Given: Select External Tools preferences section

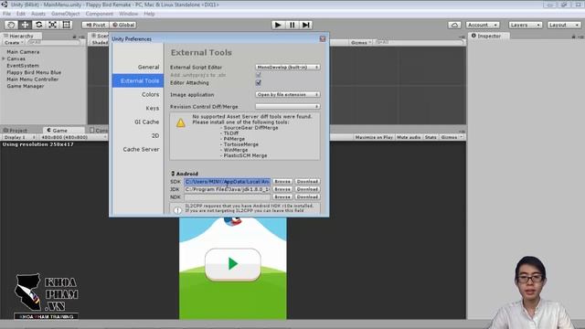Looking at the screenshot, I should tap(138, 80).
